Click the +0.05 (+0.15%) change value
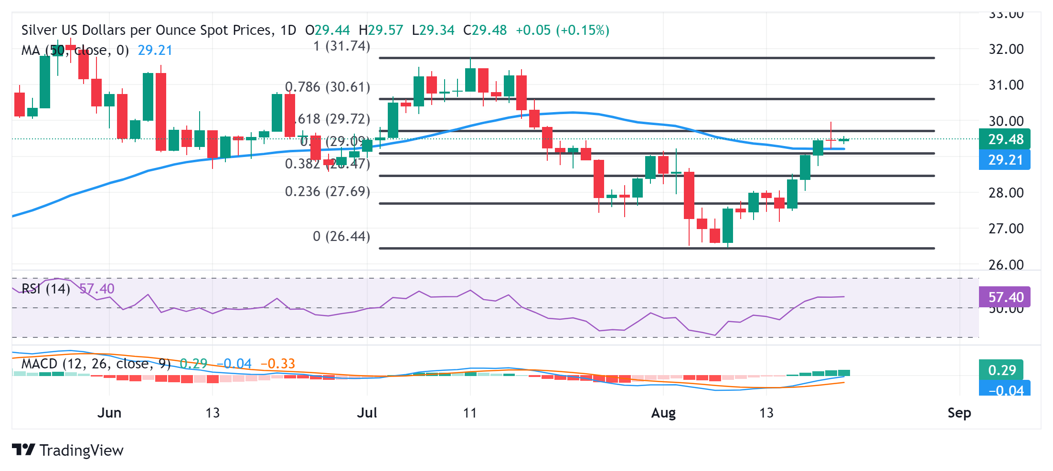Viewport: 1053px width, 471px height. tap(563, 30)
